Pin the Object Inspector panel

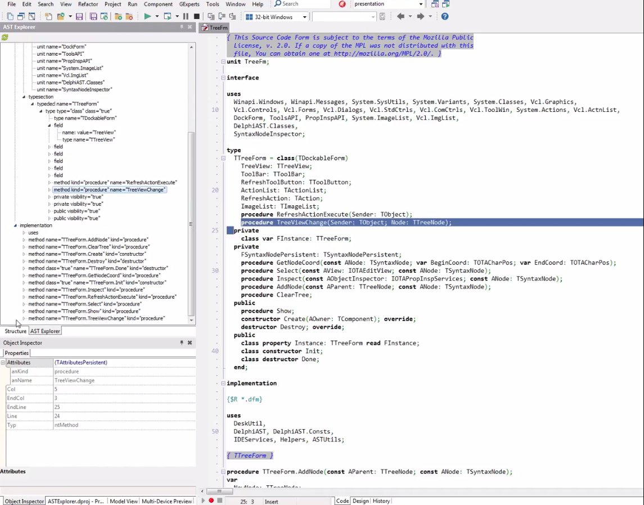(182, 342)
